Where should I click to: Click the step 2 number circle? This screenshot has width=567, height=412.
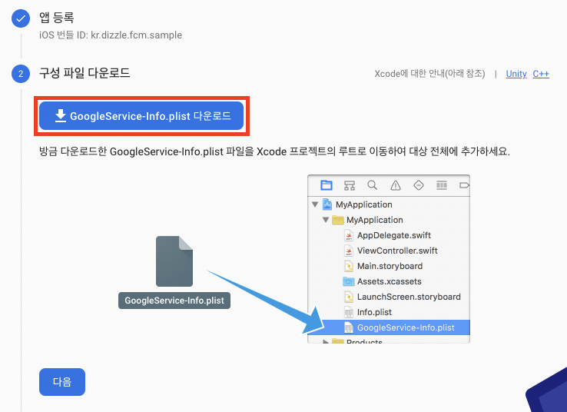(21, 74)
